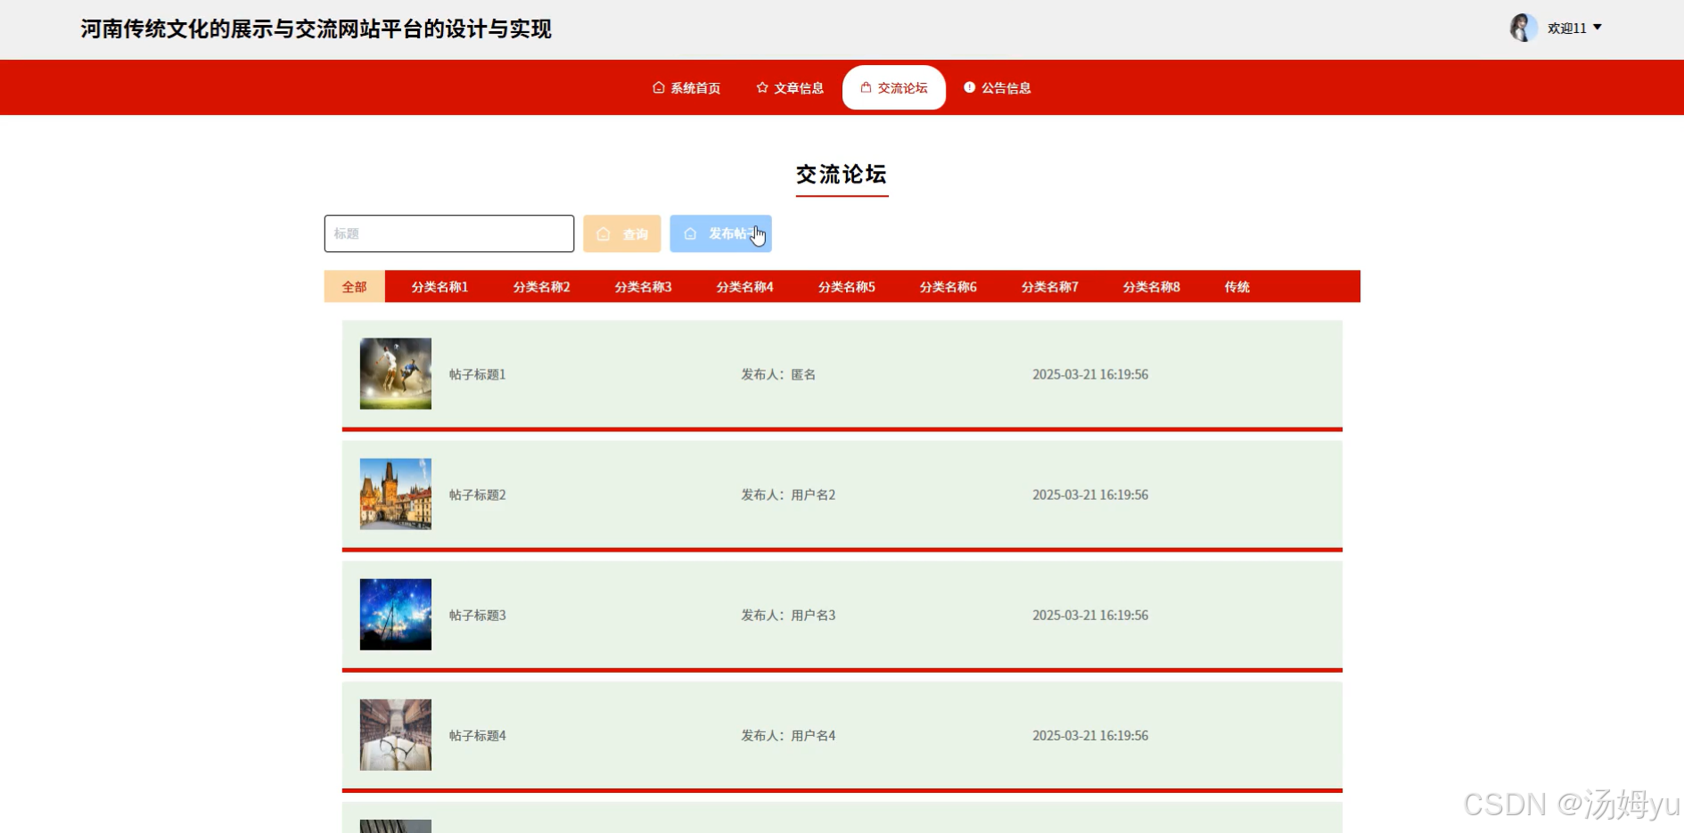Open the post titled 帖子标题3
This screenshot has width=1684, height=833.
pos(478,615)
